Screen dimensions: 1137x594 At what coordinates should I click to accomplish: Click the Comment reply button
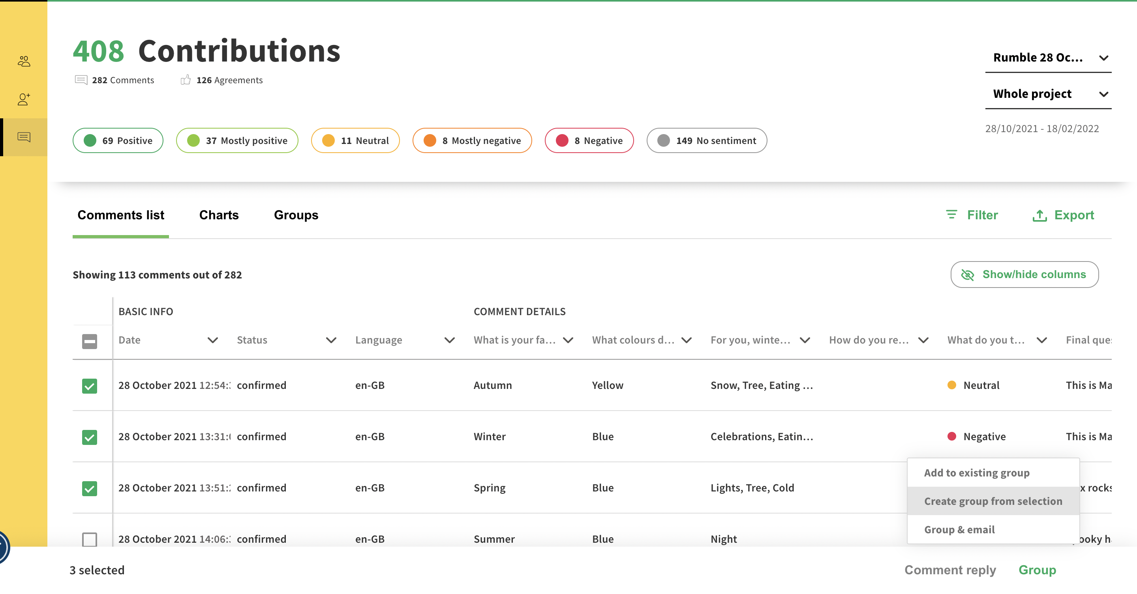pos(950,570)
